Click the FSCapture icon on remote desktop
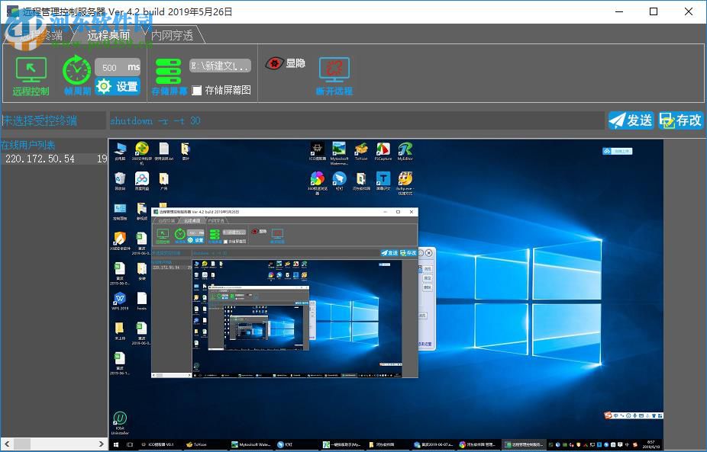Image resolution: width=707 pixels, height=452 pixels. pyautogui.click(x=383, y=149)
